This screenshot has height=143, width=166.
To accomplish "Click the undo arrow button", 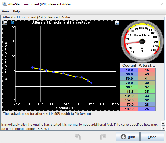I will point(78,136).
